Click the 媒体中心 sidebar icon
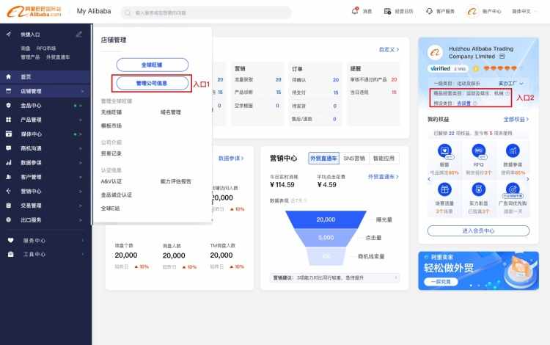 point(9,134)
